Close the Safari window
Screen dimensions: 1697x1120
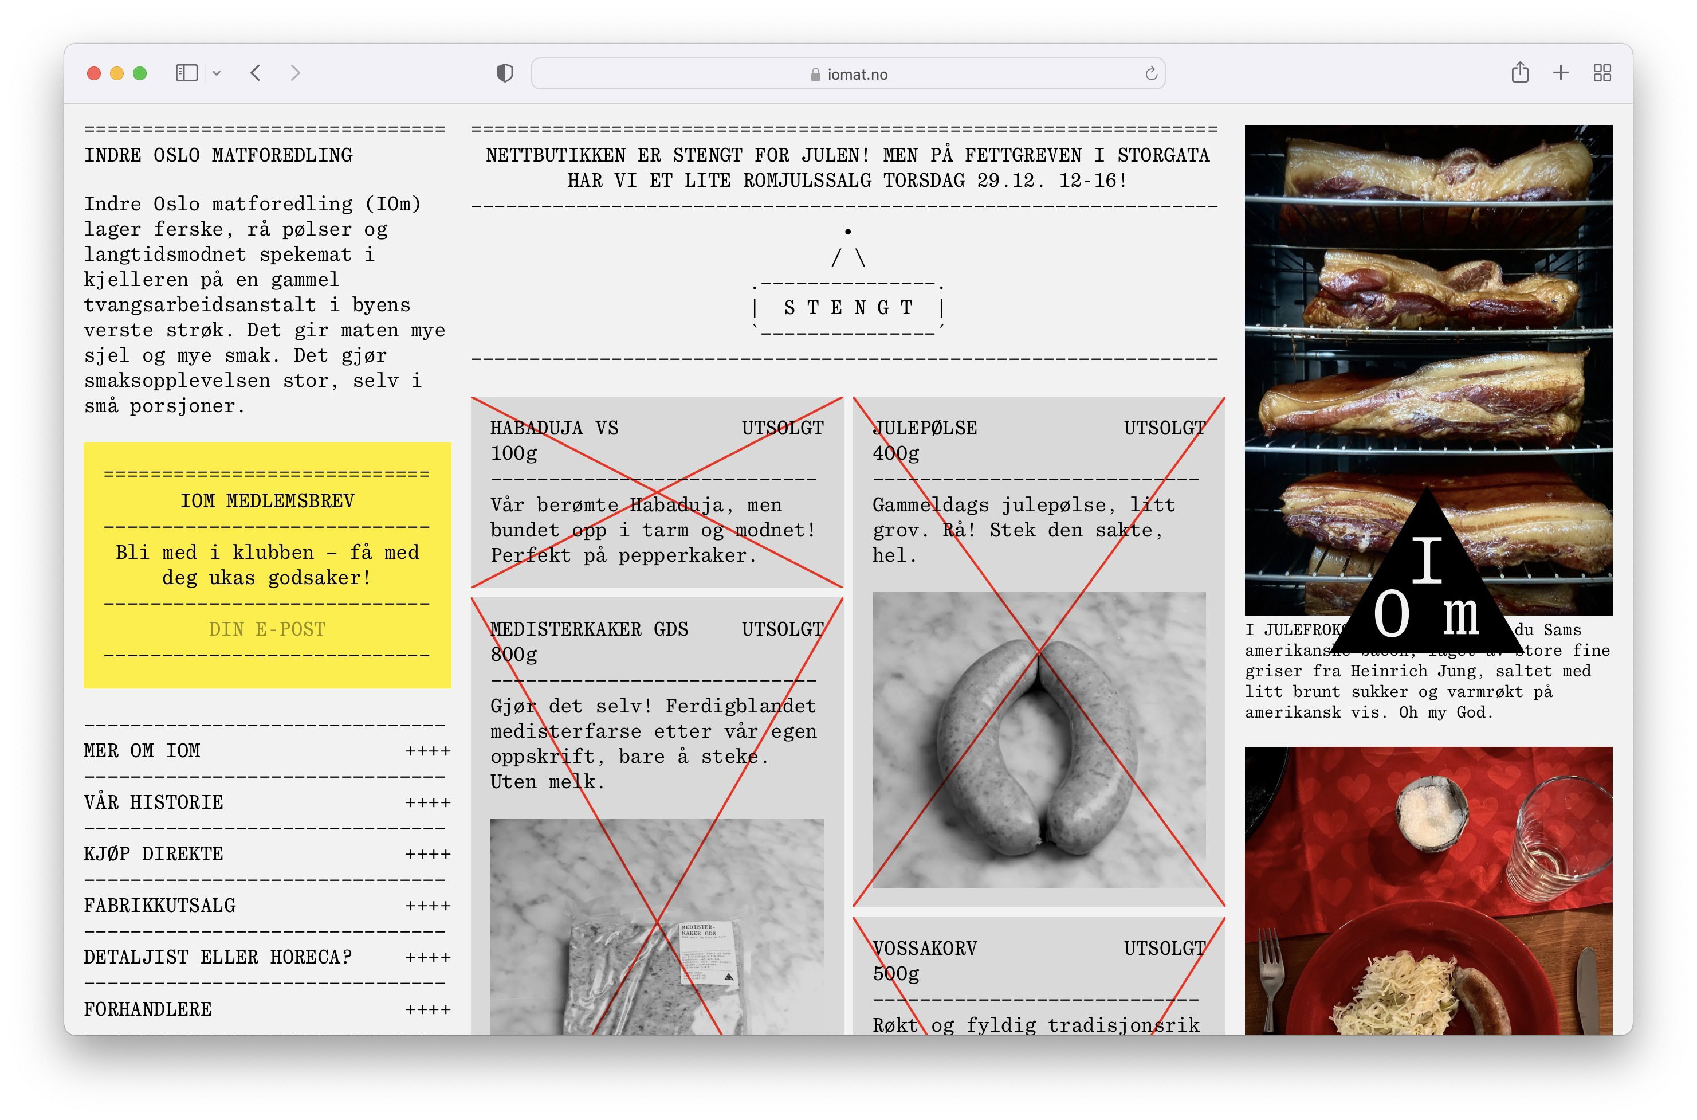[93, 73]
